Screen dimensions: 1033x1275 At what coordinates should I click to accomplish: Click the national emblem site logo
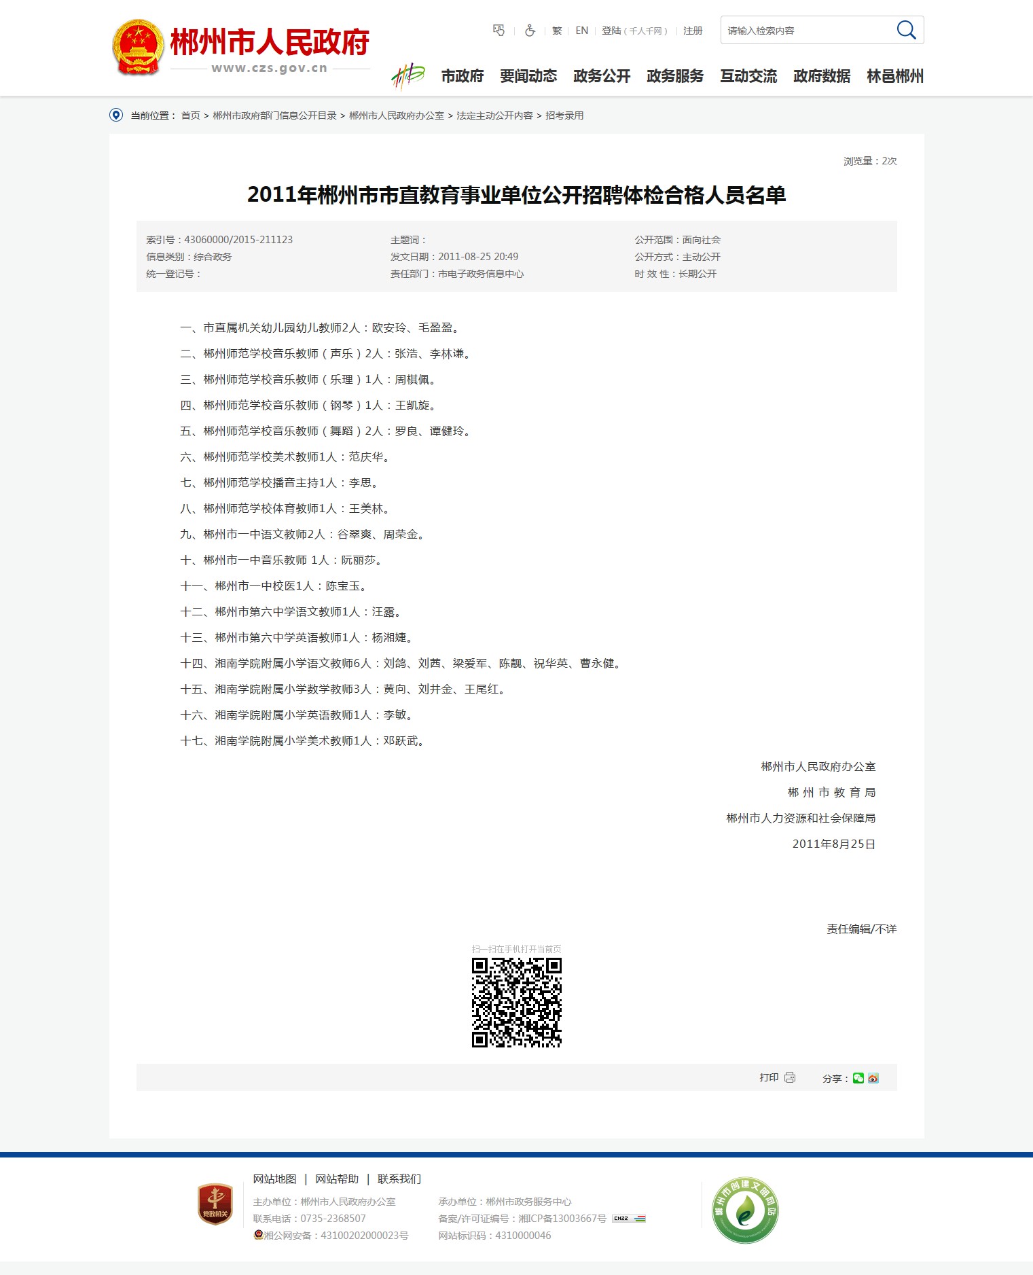coord(138,47)
